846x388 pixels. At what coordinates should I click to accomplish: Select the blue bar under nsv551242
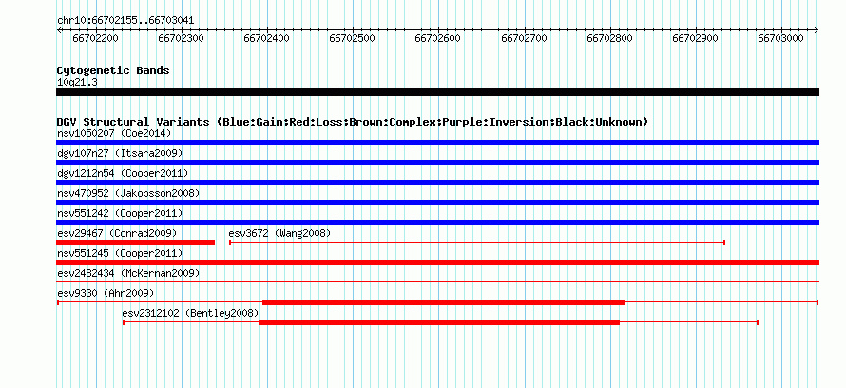[x=437, y=223]
